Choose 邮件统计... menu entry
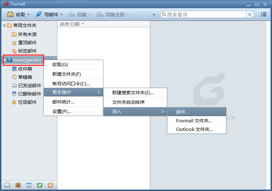 coord(73,102)
